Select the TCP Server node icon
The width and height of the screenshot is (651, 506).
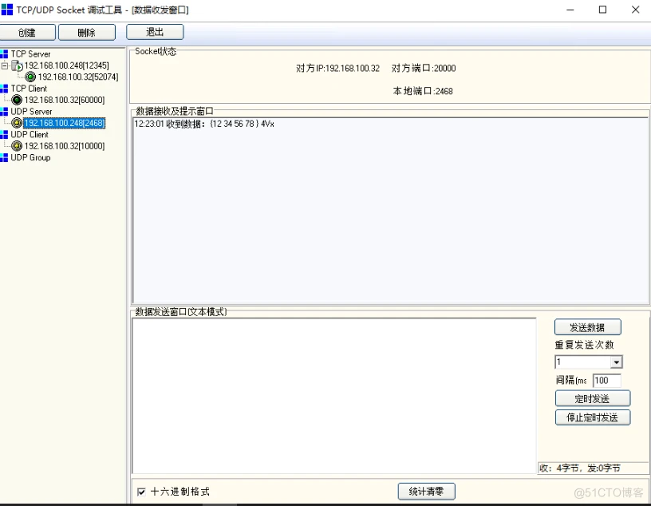pyautogui.click(x=5, y=53)
